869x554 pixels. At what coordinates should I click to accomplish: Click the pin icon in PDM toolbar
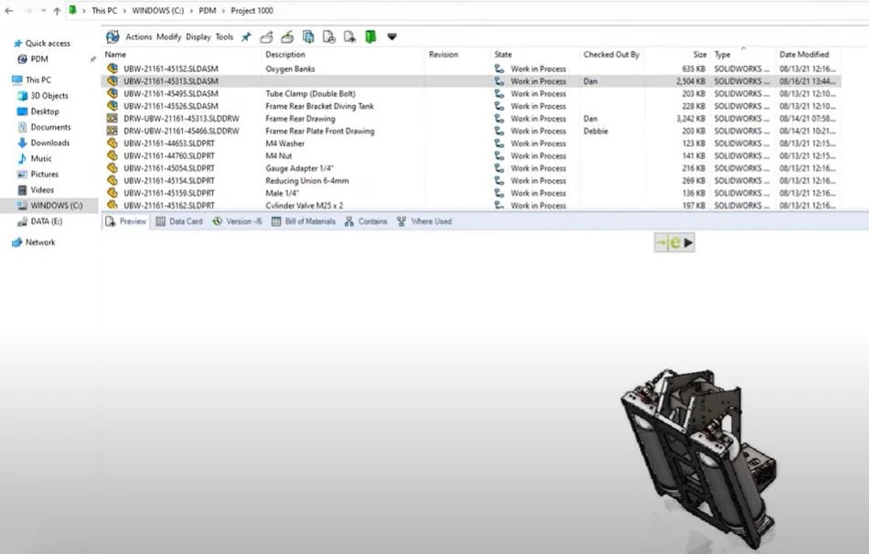(246, 37)
